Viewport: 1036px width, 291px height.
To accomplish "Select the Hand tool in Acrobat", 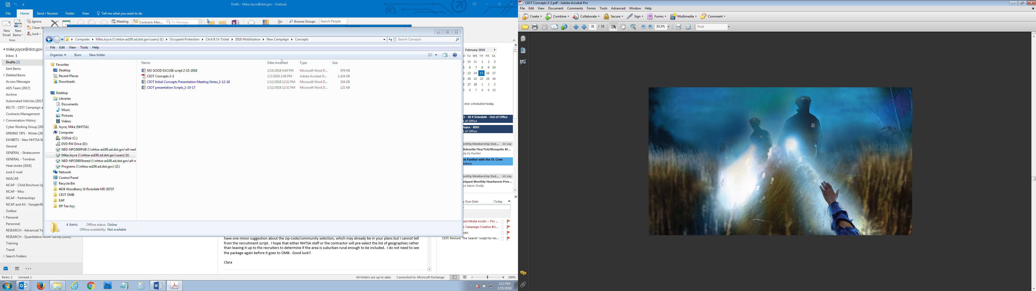I will tap(623, 27).
